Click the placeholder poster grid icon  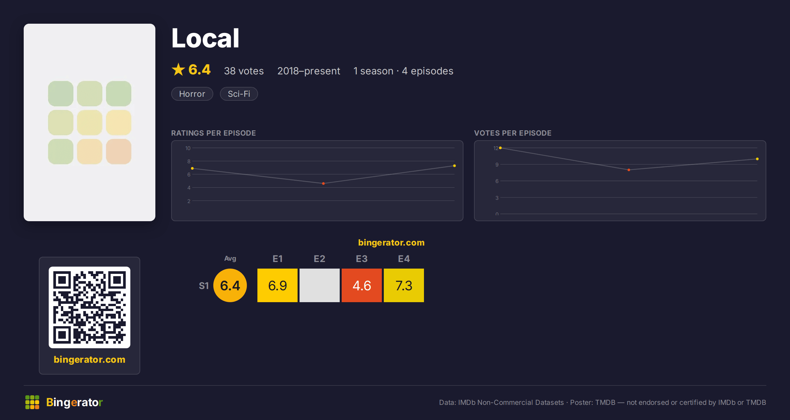pos(90,122)
